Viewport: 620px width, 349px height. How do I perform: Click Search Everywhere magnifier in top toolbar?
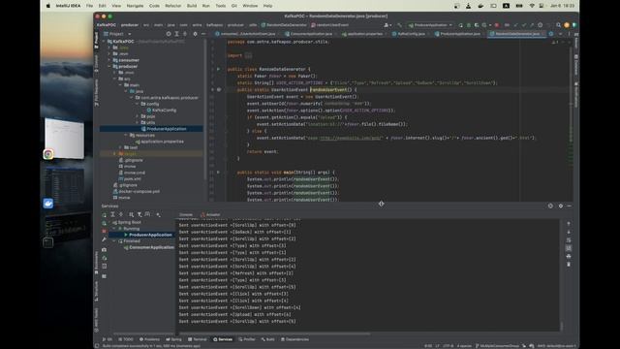click(x=558, y=25)
